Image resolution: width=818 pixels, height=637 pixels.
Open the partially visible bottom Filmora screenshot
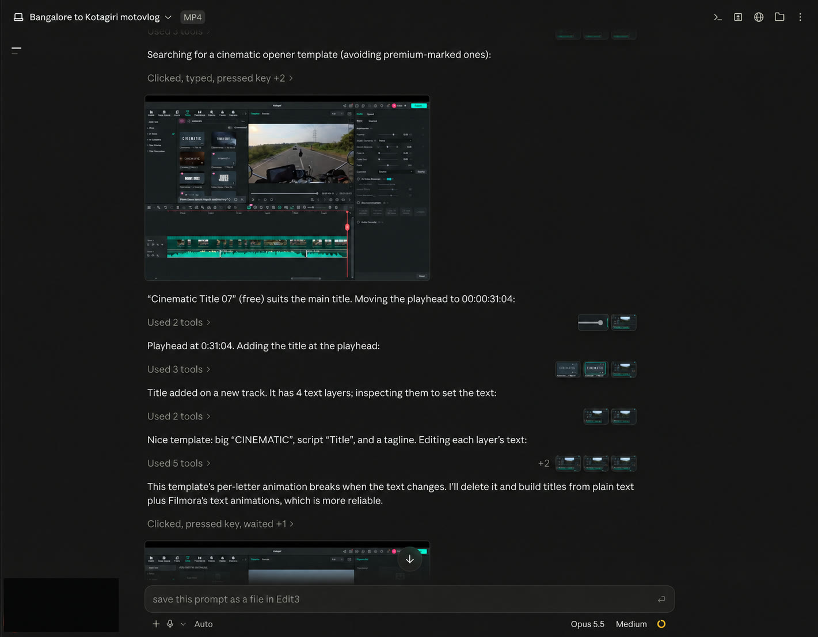(287, 563)
